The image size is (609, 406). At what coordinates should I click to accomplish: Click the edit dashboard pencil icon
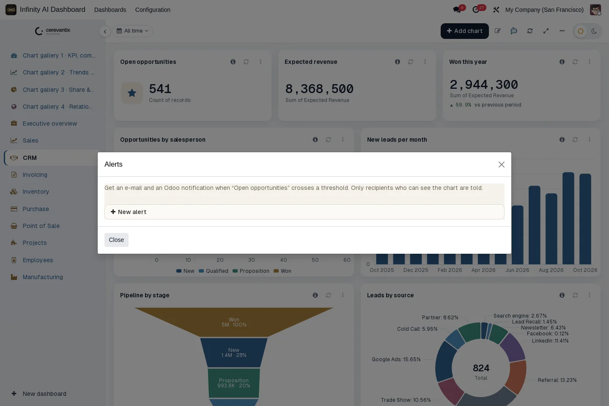[x=498, y=31]
